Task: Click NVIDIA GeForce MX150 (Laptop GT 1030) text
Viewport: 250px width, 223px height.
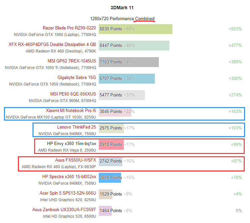Action: (x=44, y=117)
